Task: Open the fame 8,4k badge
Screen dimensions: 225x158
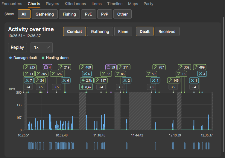Action: tap(86, 87)
